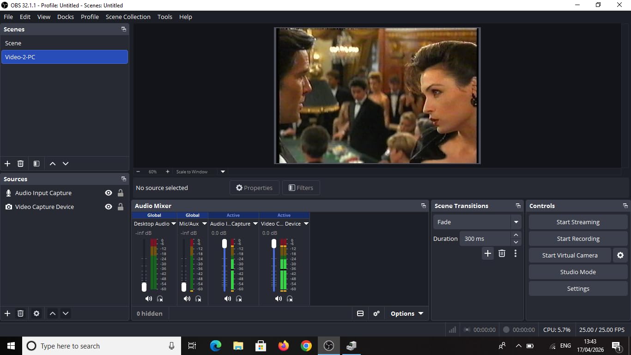The image size is (631, 355).
Task: Move scene up arrow in Scenes panel
Action: pos(53,164)
